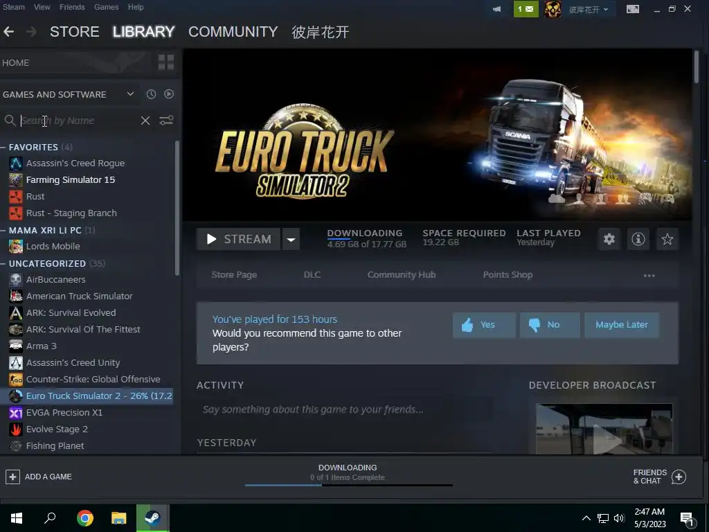
Task: Choose Maybe Later on recommendation prompt
Action: [622, 325]
